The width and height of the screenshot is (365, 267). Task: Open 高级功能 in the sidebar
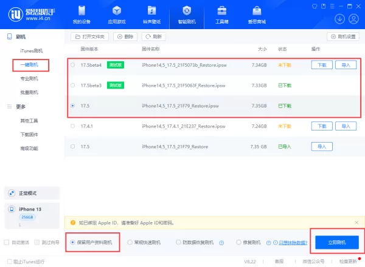(29, 149)
